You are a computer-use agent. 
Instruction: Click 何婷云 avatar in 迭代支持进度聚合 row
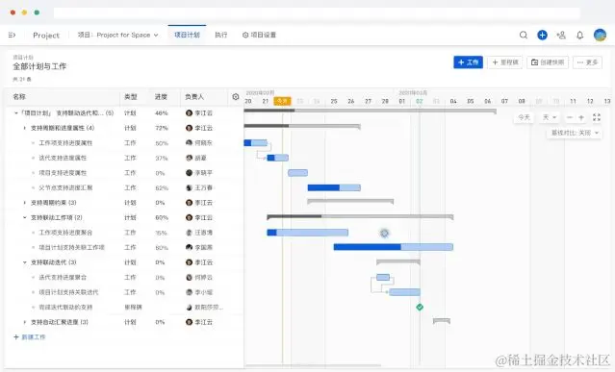click(189, 277)
